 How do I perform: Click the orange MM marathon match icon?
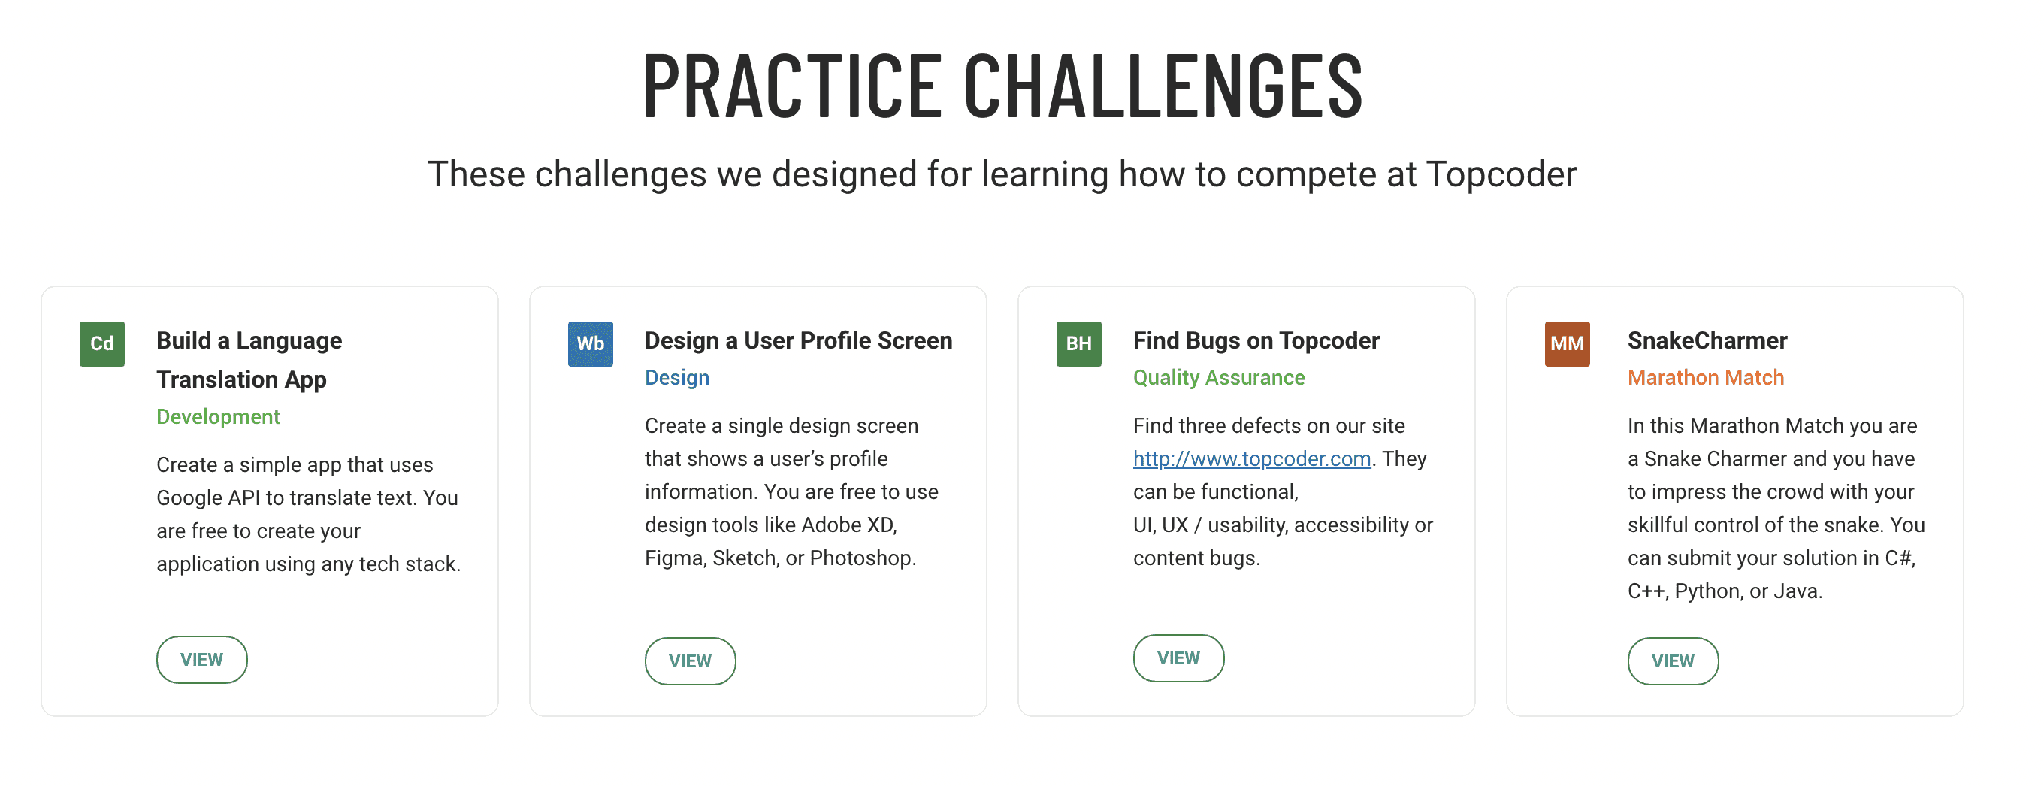click(x=1567, y=343)
